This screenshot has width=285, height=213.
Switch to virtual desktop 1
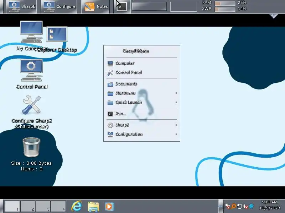pos(12,206)
